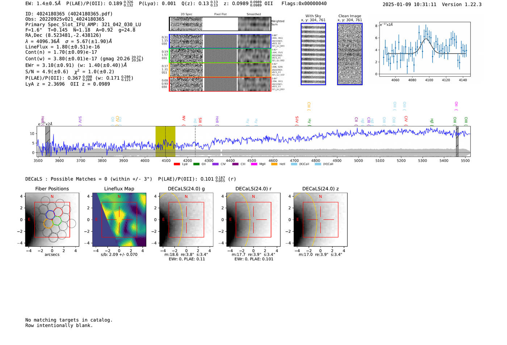Click the green OII legend swatch
This screenshot has width=507, height=345.
(196, 164)
